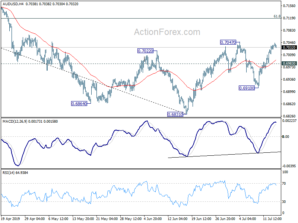This screenshot has height=223, width=298.
Task: Click the 12 Jun 04:00 date label
Action: [178, 219]
